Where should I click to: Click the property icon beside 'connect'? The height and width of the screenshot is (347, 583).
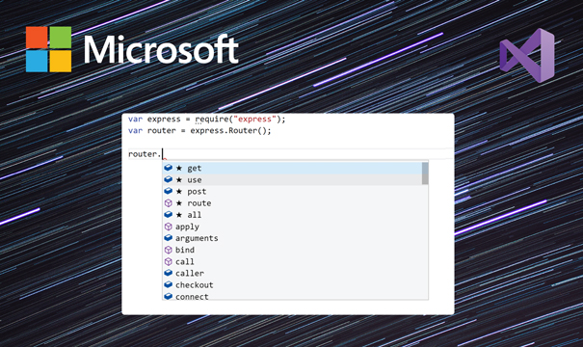pyautogui.click(x=168, y=297)
